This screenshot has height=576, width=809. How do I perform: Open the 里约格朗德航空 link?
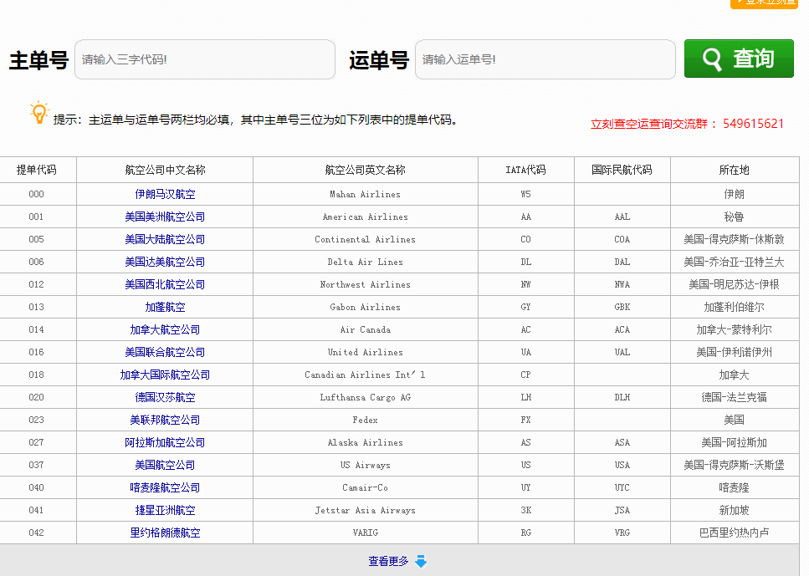[x=165, y=533]
